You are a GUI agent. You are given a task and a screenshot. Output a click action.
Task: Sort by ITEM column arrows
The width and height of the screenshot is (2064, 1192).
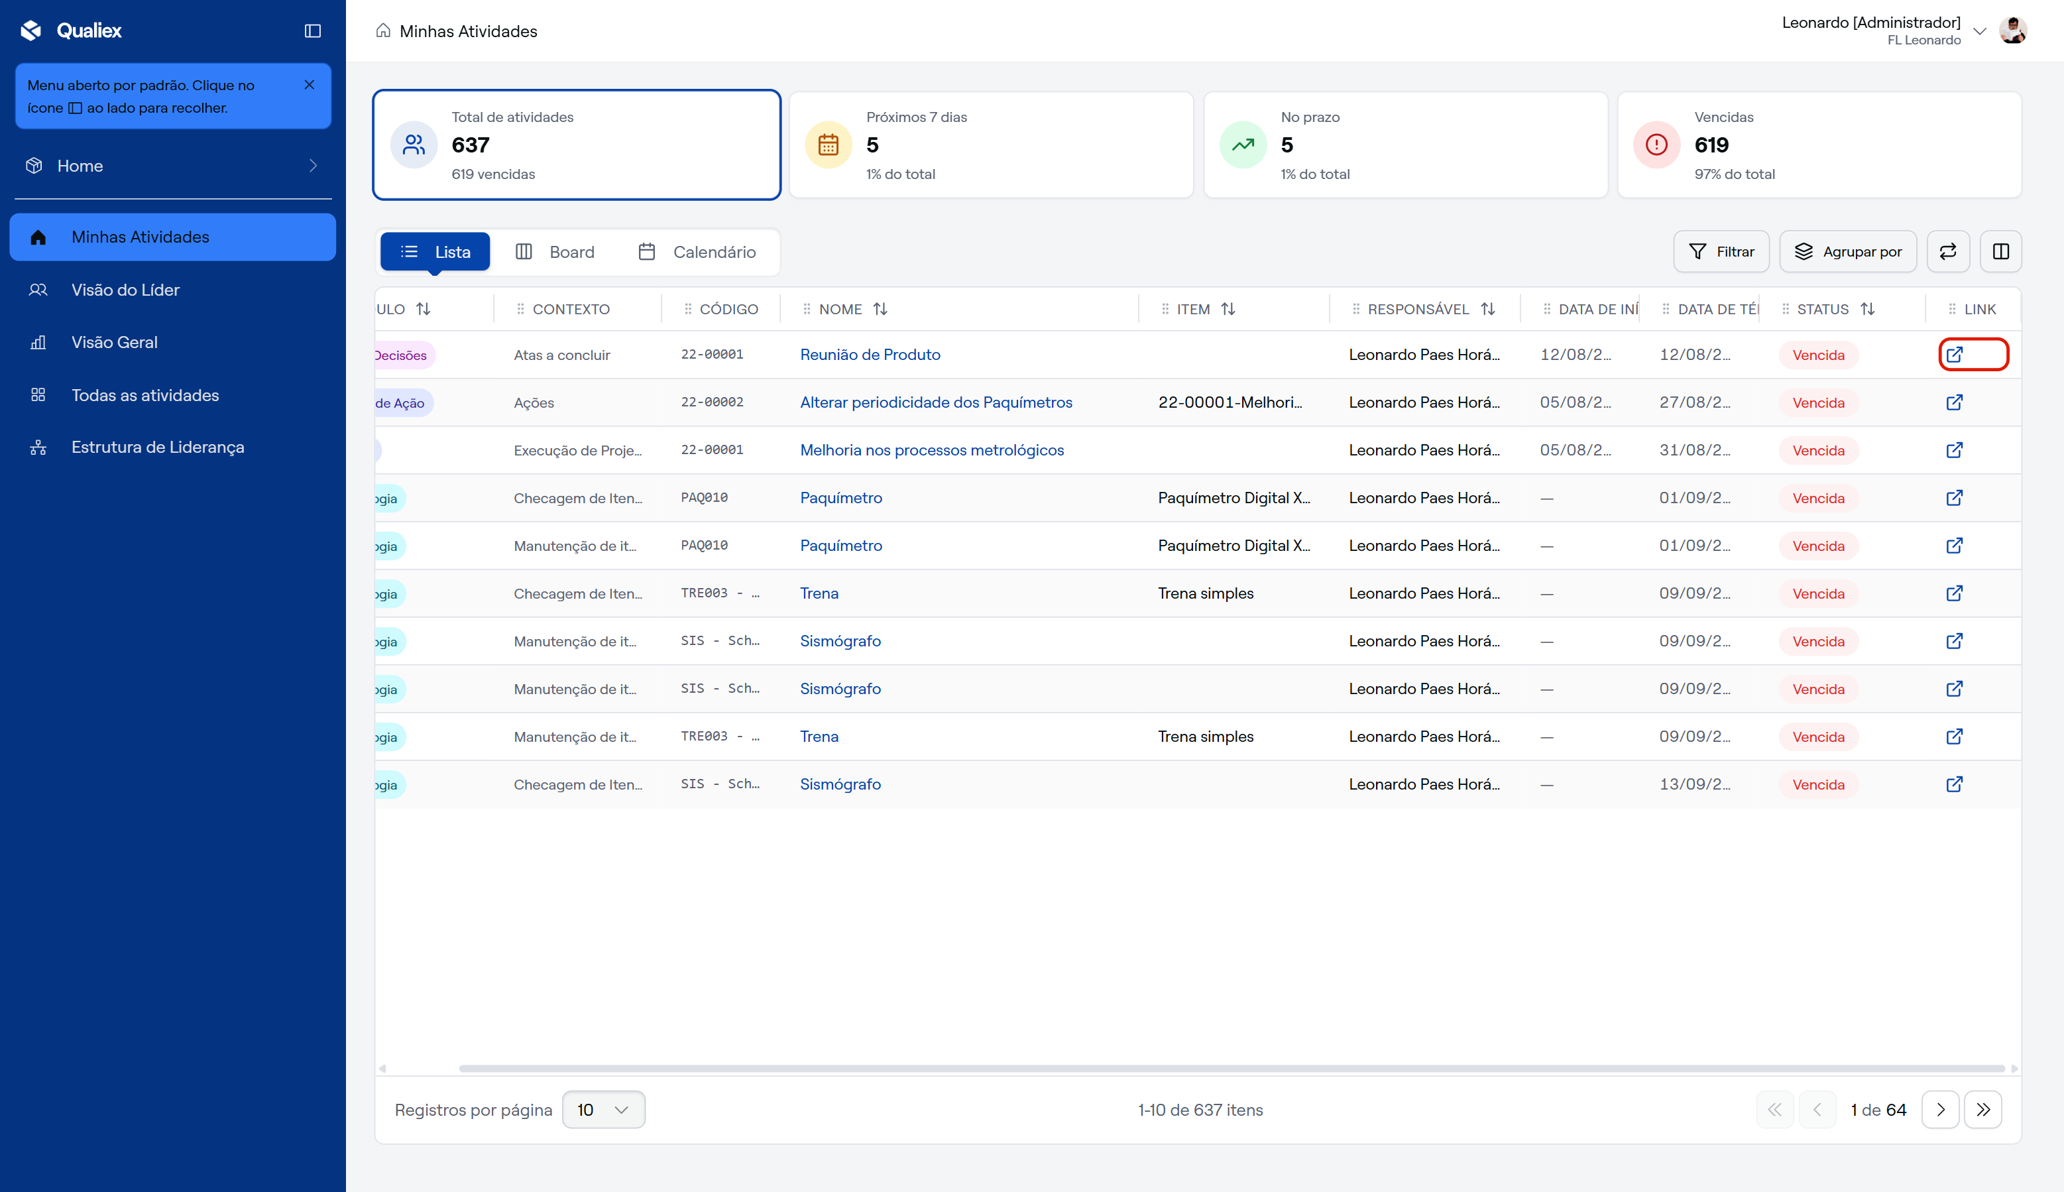[x=1228, y=310]
